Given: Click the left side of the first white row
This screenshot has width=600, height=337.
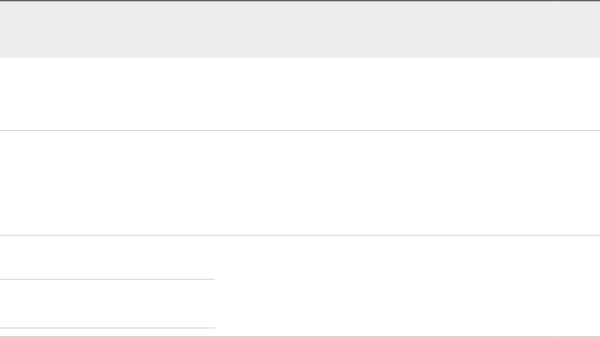Looking at the screenshot, I should coord(27,93).
